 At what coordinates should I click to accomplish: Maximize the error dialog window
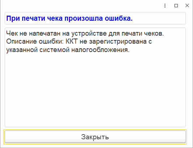click(176, 5)
